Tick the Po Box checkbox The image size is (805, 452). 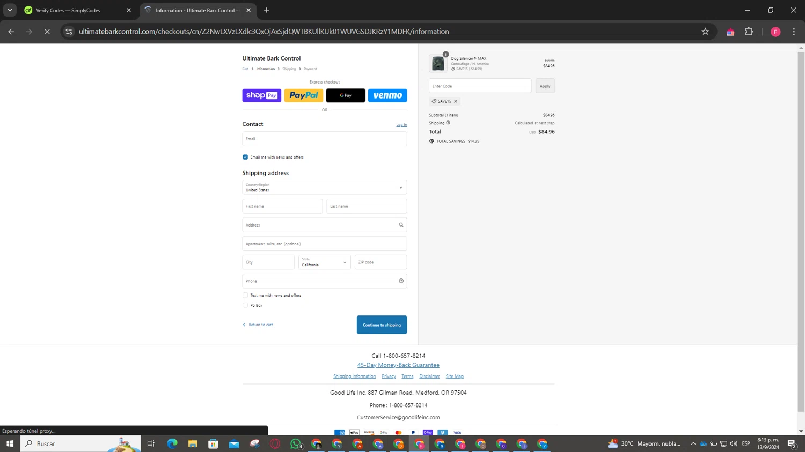pos(245,305)
